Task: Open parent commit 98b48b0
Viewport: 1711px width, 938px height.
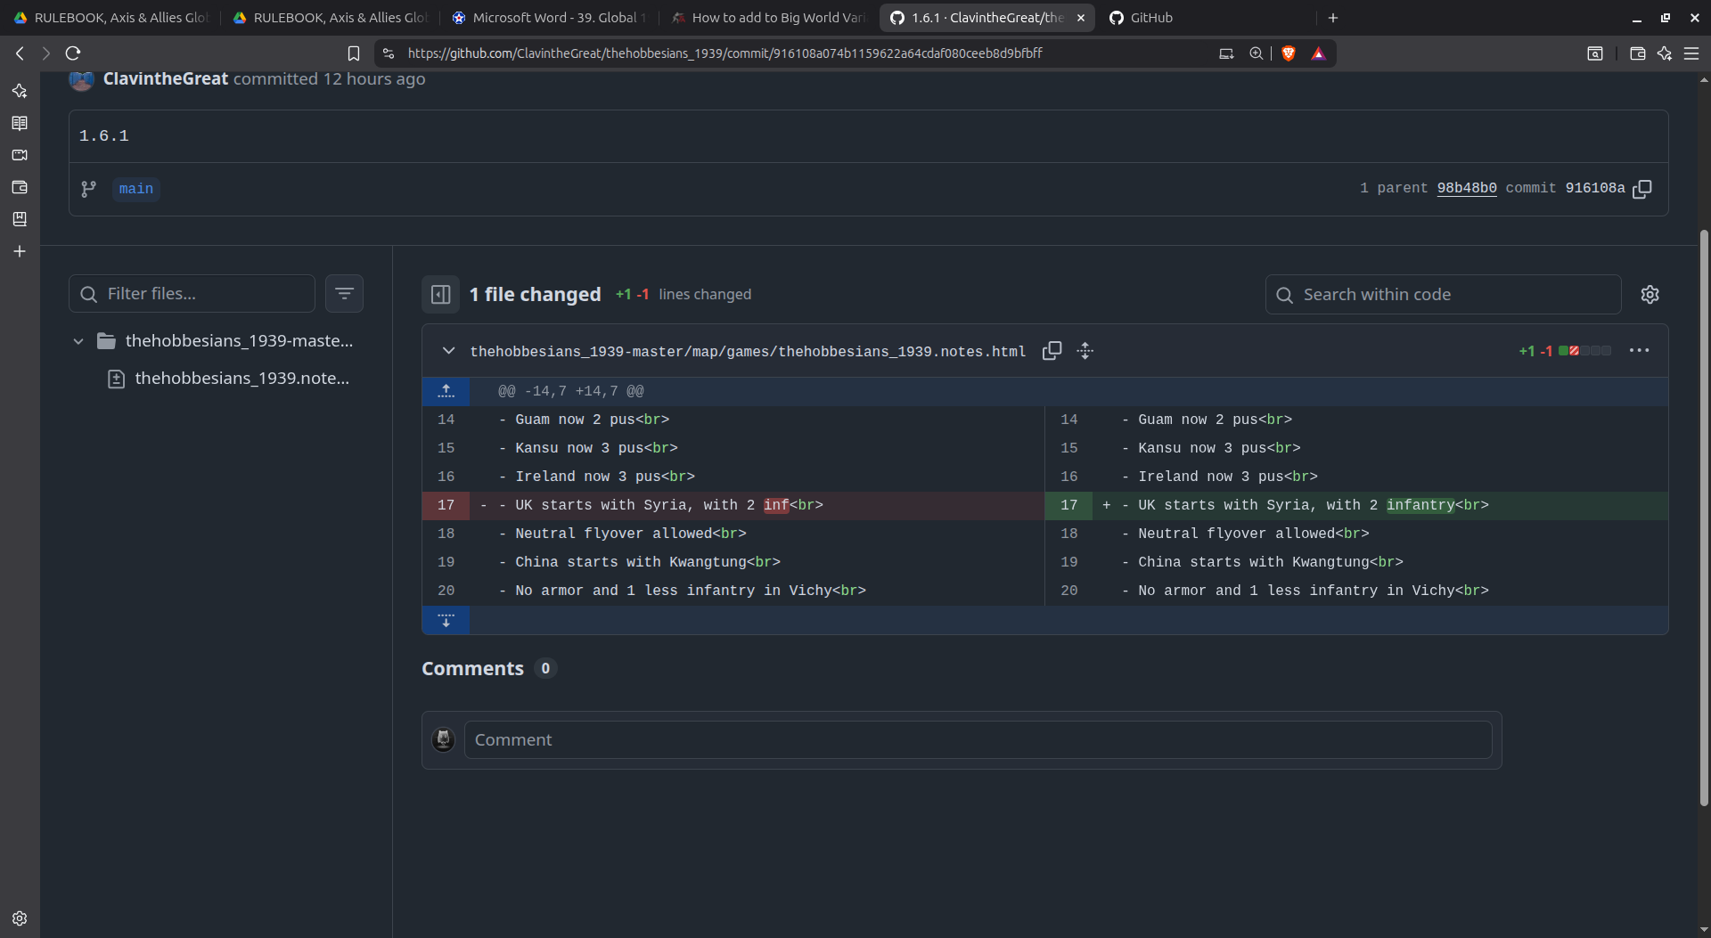Action: [1466, 188]
